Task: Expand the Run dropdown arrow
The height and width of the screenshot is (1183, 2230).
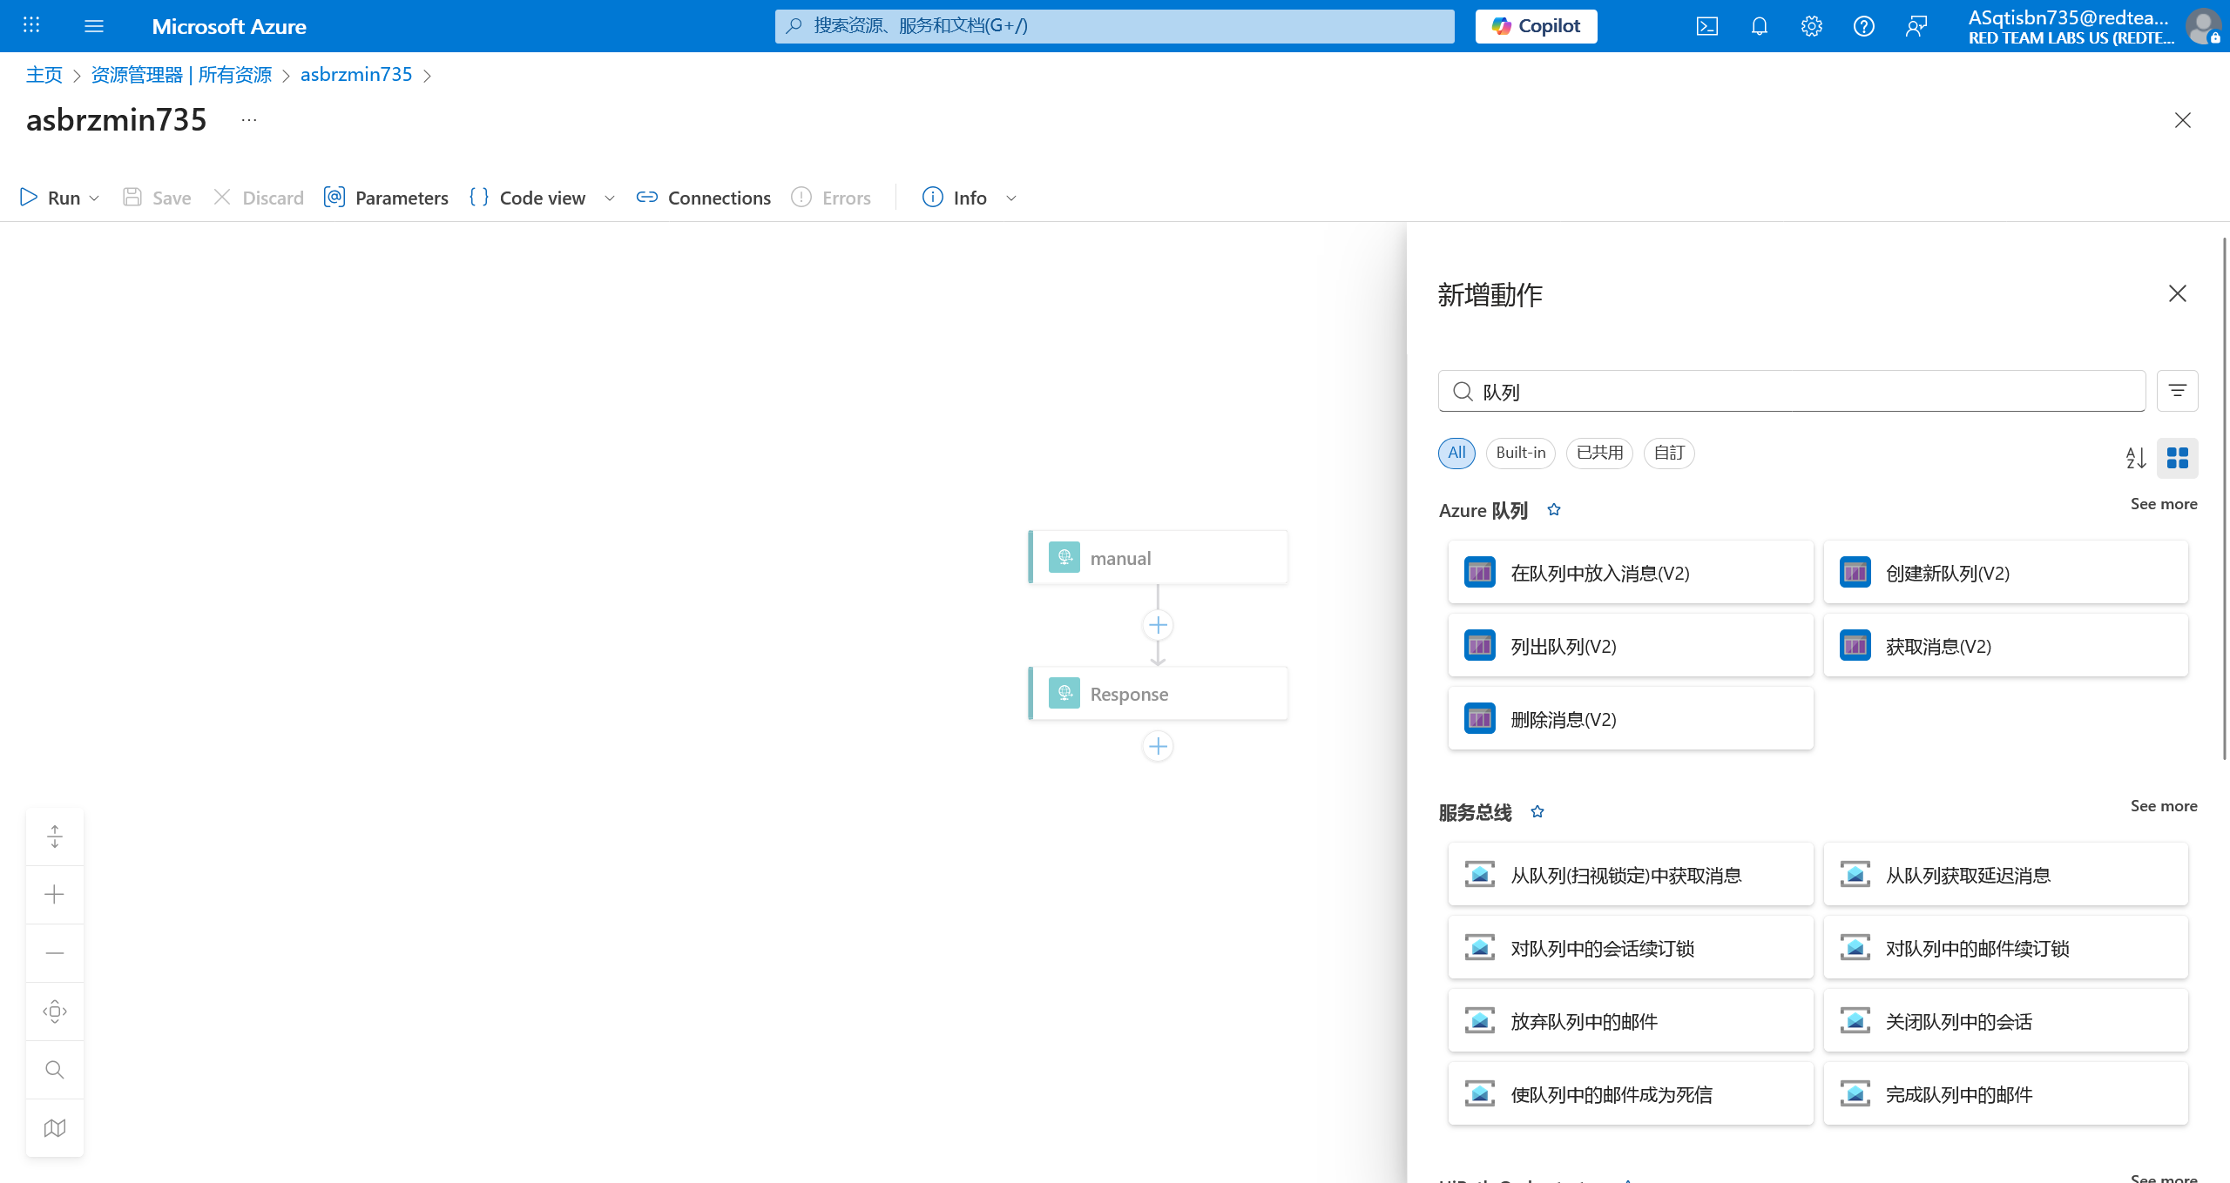Action: click(94, 198)
